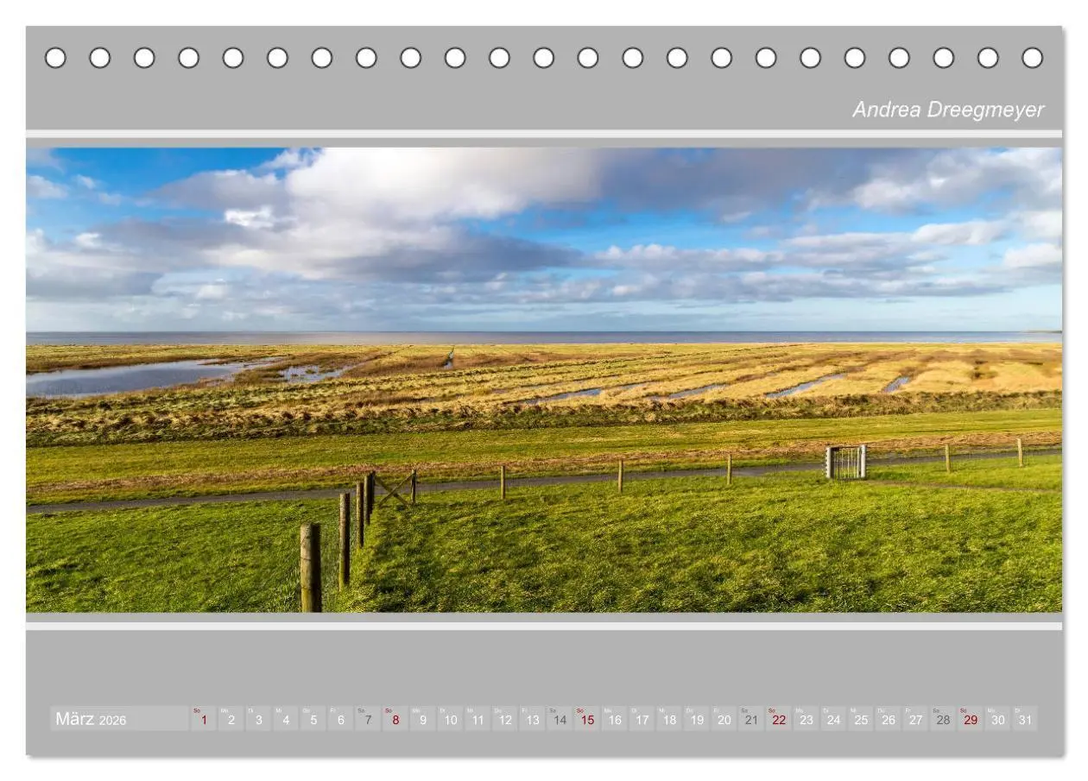Select Saturday day 14 in the strip
1088x781 pixels.
coord(560,719)
